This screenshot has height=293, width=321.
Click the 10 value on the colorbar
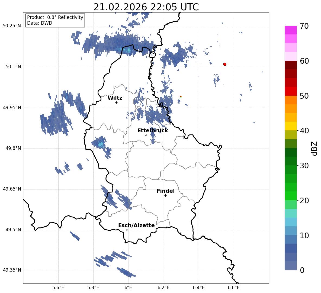[x=304, y=235]
